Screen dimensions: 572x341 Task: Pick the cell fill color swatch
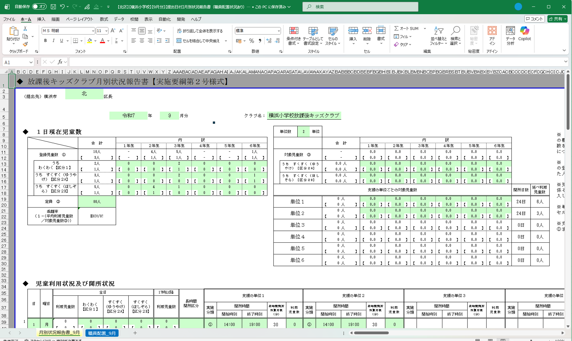[x=90, y=41]
